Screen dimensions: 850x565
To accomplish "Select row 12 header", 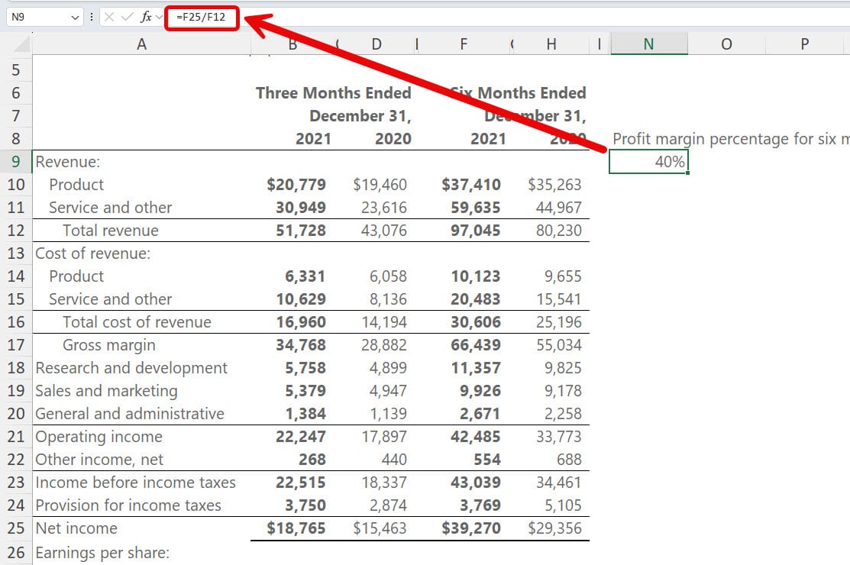I will pos(16,231).
